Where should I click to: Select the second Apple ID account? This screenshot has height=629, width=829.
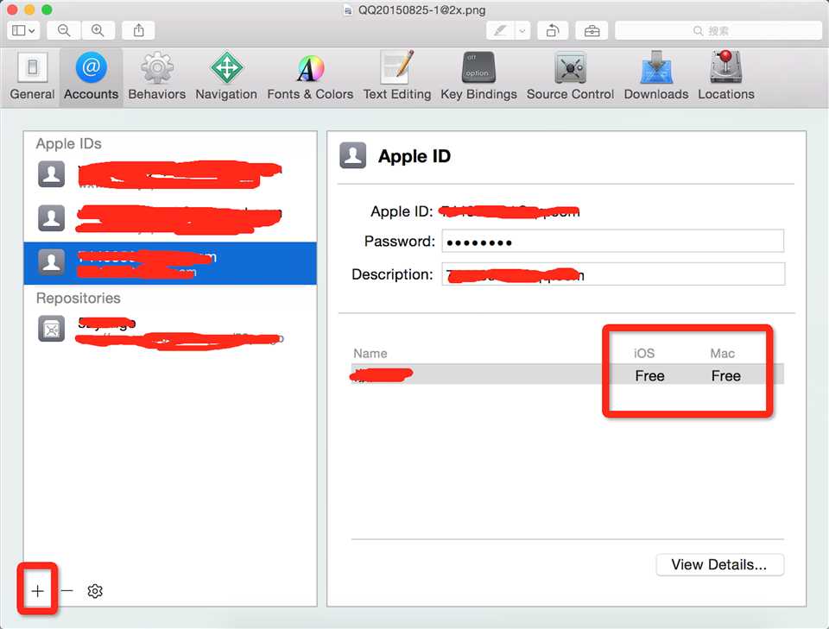170,218
